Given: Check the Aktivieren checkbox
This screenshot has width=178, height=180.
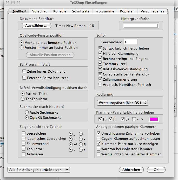Looking at the screenshot, I should pyautogui.click(x=24, y=154).
